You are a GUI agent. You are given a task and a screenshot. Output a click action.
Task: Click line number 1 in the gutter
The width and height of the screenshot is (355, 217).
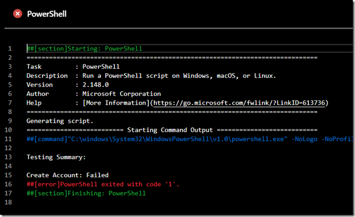pos(10,48)
